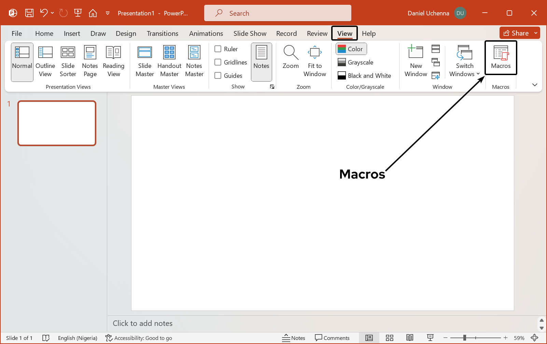Collapse the ribbon with chevron

(x=535, y=85)
